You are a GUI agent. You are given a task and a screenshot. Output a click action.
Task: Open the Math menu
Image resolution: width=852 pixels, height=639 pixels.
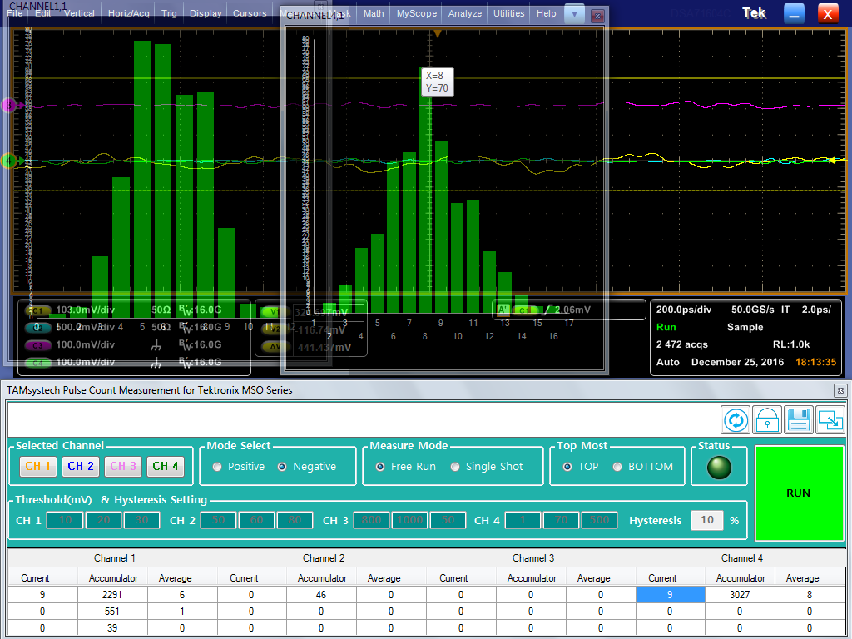(x=374, y=13)
